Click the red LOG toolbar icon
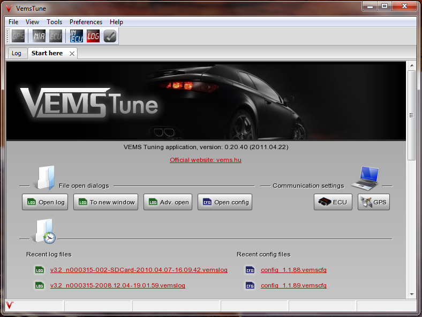The image size is (422, 317). tap(93, 36)
